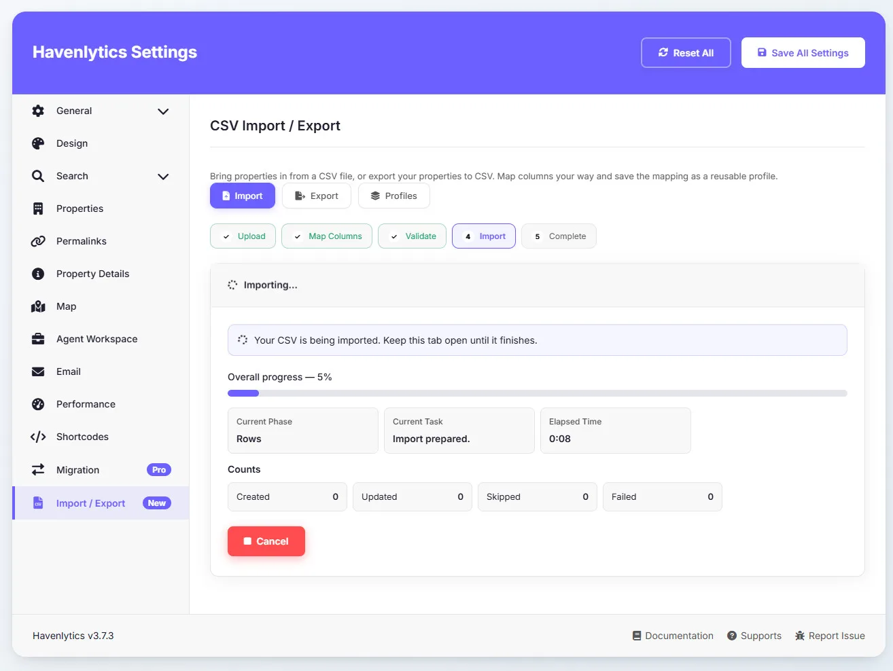The width and height of the screenshot is (893, 671).
Task: Click the spinner icon in the CSV notice
Action: click(243, 340)
